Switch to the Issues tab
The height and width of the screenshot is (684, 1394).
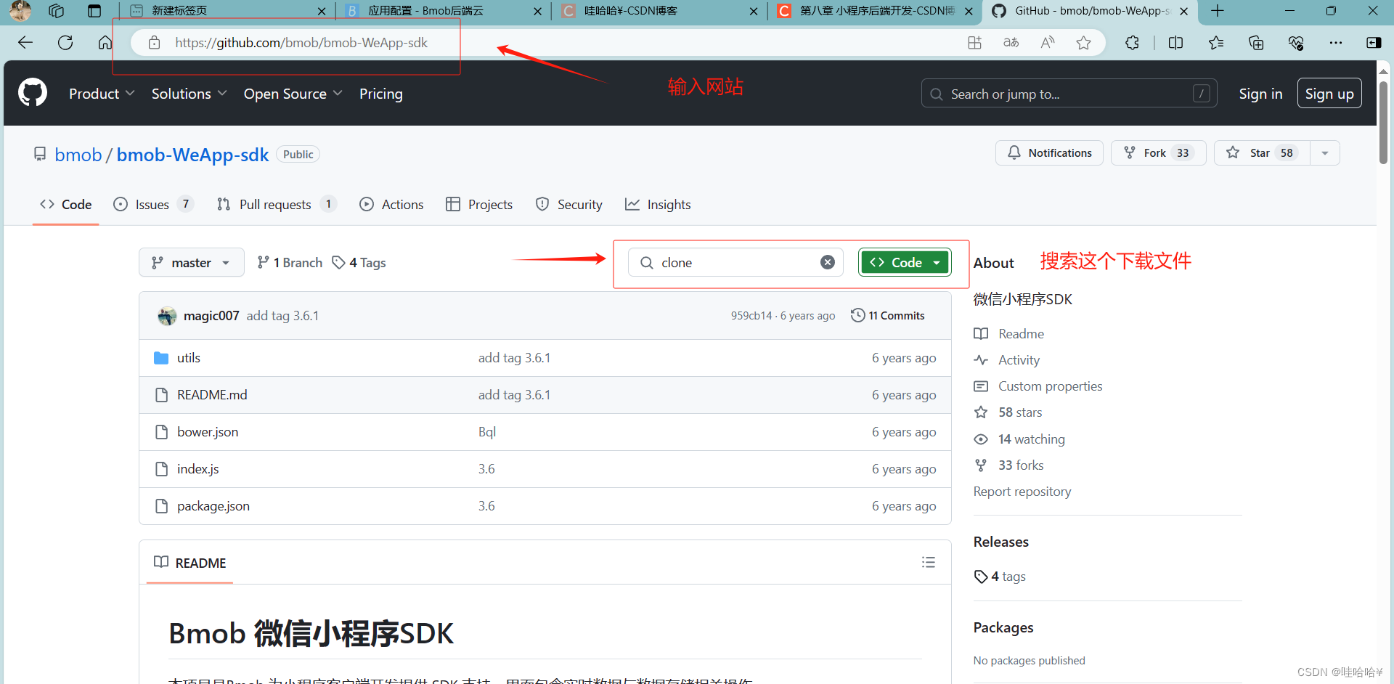153,204
